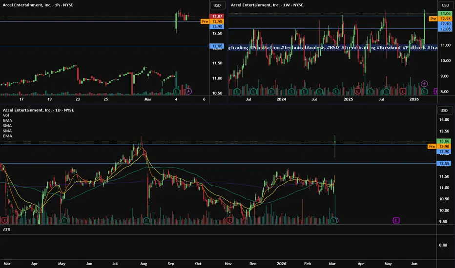The width and height of the screenshot is (455, 268).
Task: Click the red earnings marker above Nov on daily chart
Action: [x=229, y=220]
